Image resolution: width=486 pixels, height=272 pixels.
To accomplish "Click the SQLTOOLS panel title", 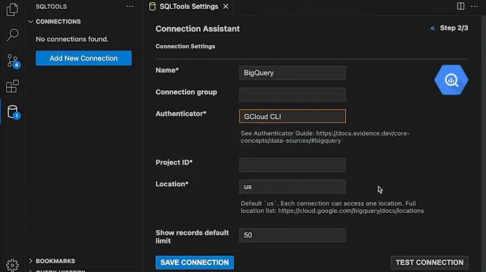I will (51, 7).
